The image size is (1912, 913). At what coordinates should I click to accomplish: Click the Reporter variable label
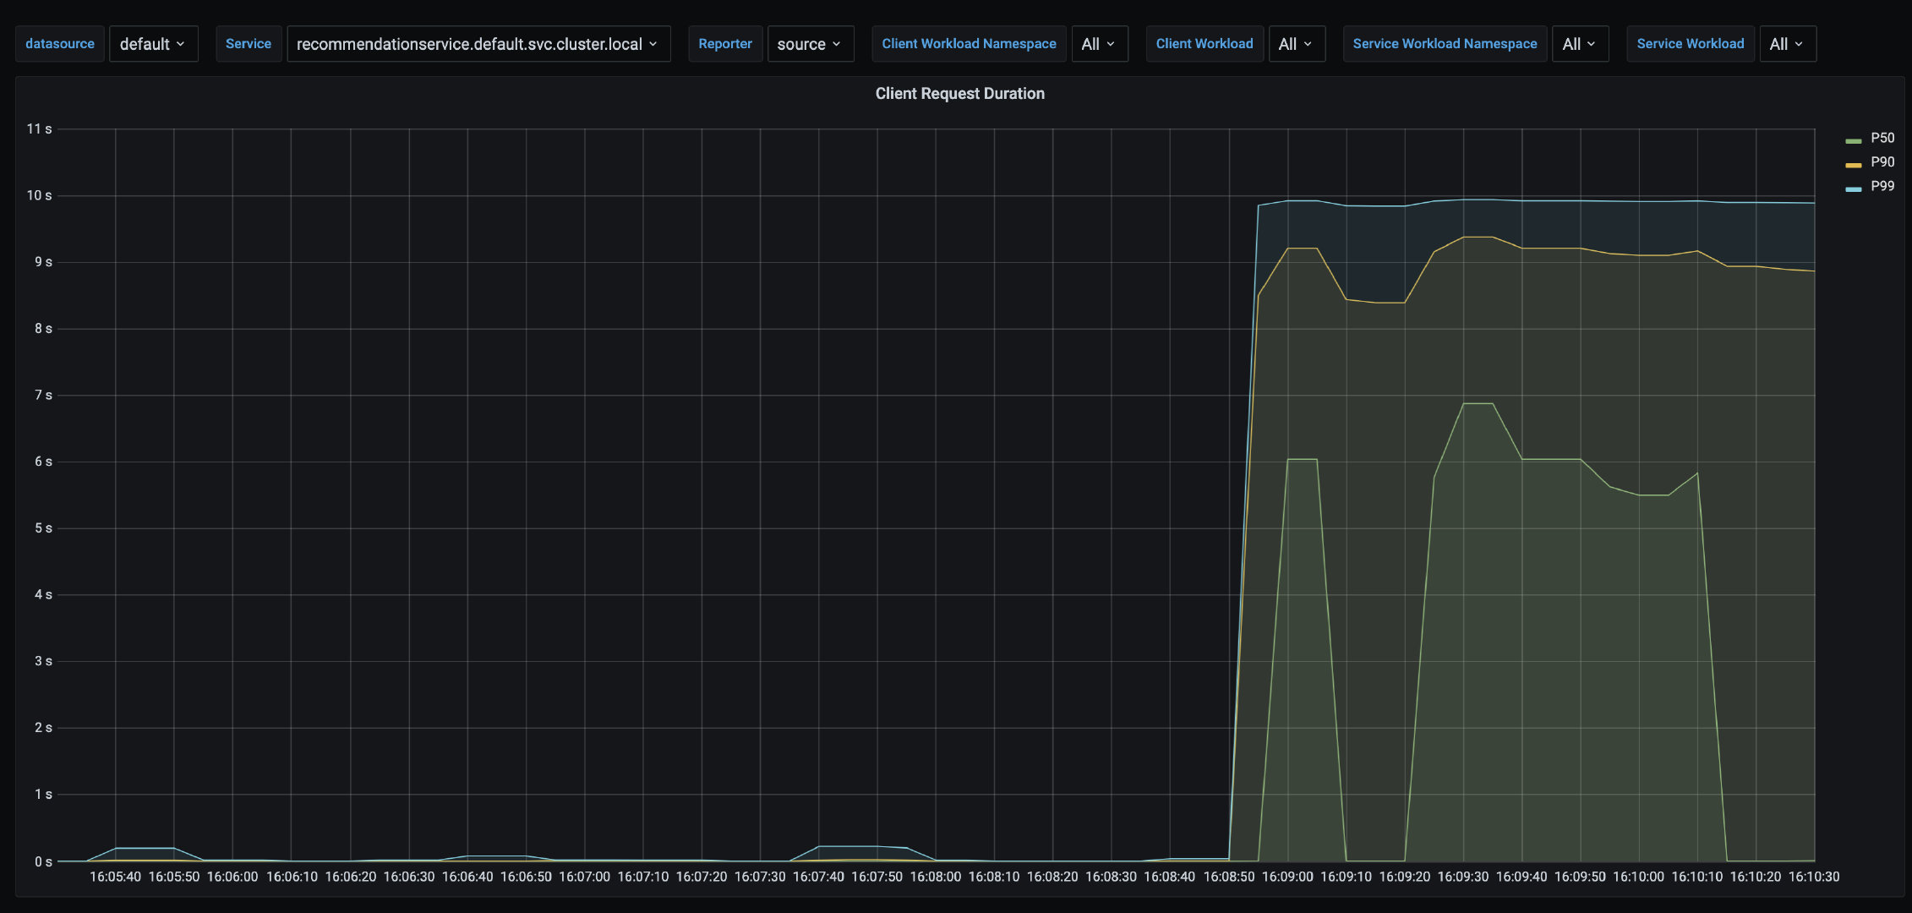[725, 44]
